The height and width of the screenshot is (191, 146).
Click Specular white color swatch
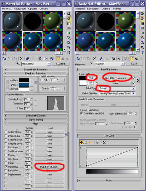click(24, 89)
